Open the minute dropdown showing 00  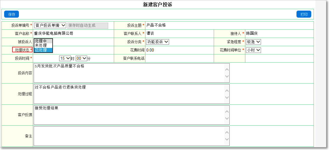[x=81, y=58]
